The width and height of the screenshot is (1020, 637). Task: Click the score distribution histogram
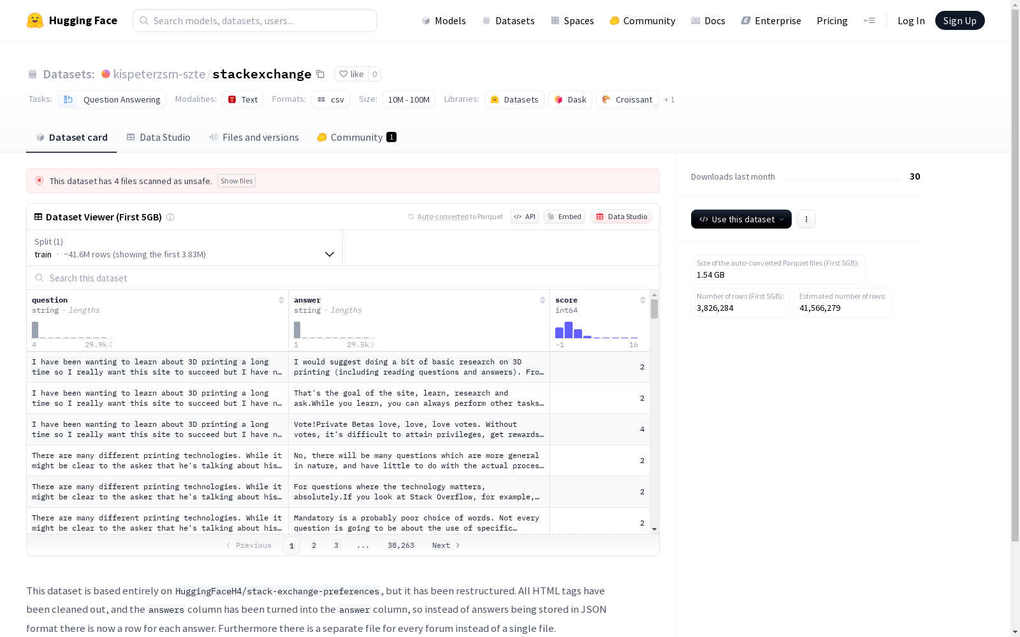[597, 330]
